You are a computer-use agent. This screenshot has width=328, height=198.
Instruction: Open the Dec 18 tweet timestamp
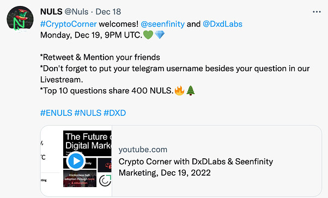click(108, 12)
